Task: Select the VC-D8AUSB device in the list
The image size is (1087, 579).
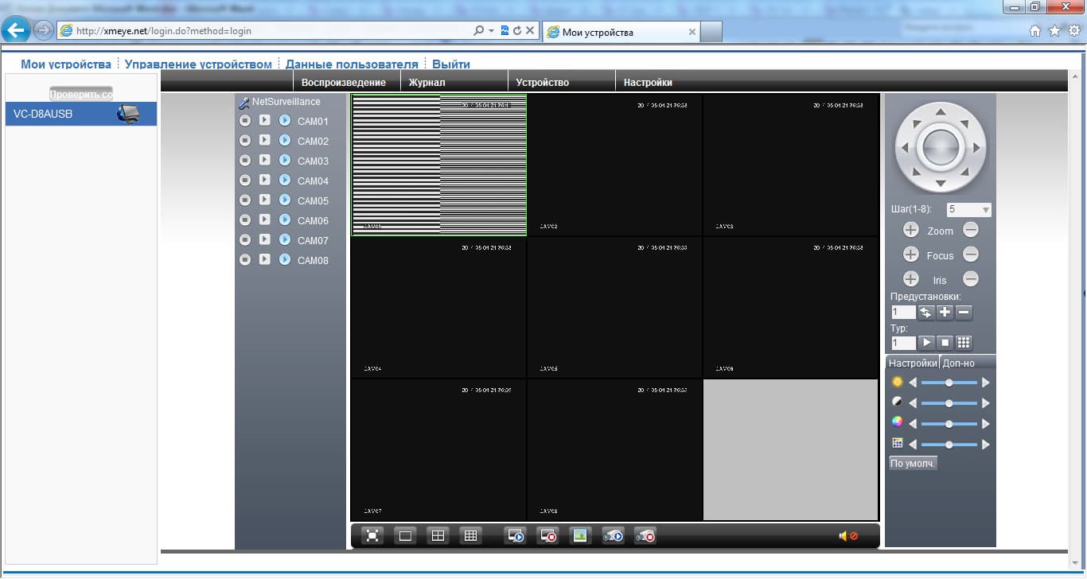Action: point(81,114)
